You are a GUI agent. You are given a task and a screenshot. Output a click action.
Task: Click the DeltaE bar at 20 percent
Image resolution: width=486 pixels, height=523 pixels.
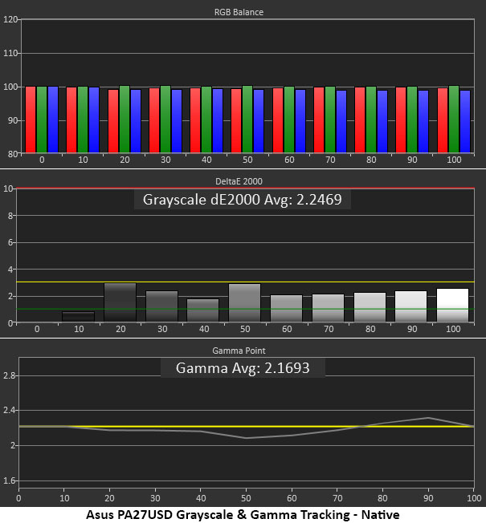coord(120,302)
